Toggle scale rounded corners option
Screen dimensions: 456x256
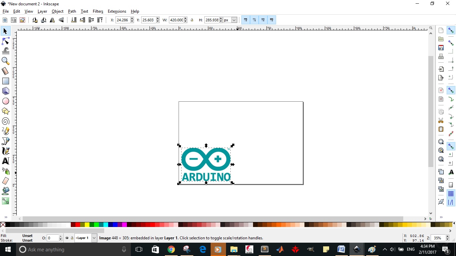pos(254,20)
